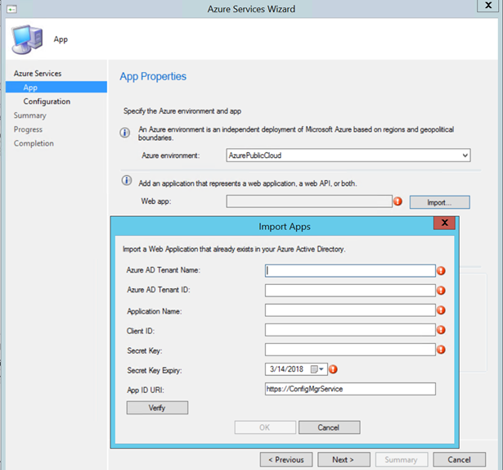
Task: Click the Verify button
Action: [x=157, y=408]
